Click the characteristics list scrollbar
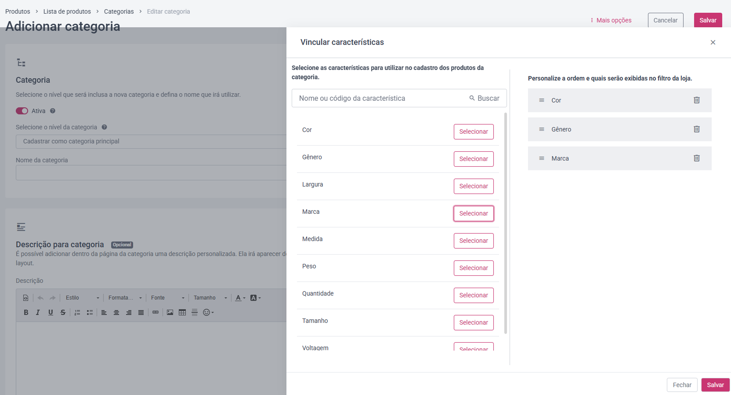Image resolution: width=731 pixels, height=395 pixels. [506, 223]
